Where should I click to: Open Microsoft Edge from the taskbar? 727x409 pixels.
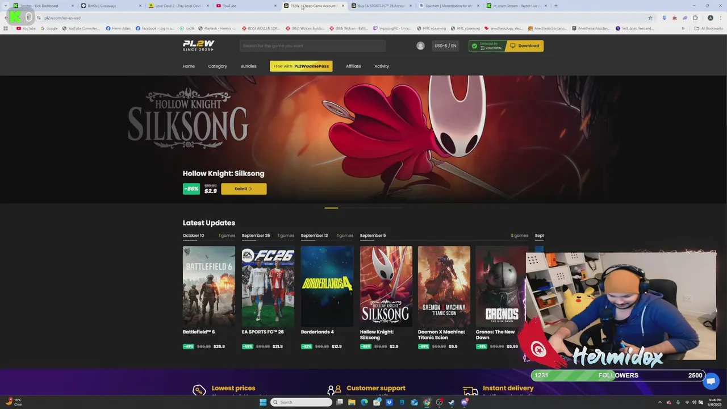tap(364, 402)
